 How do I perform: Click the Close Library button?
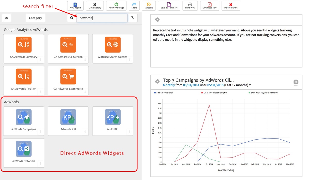95,6
